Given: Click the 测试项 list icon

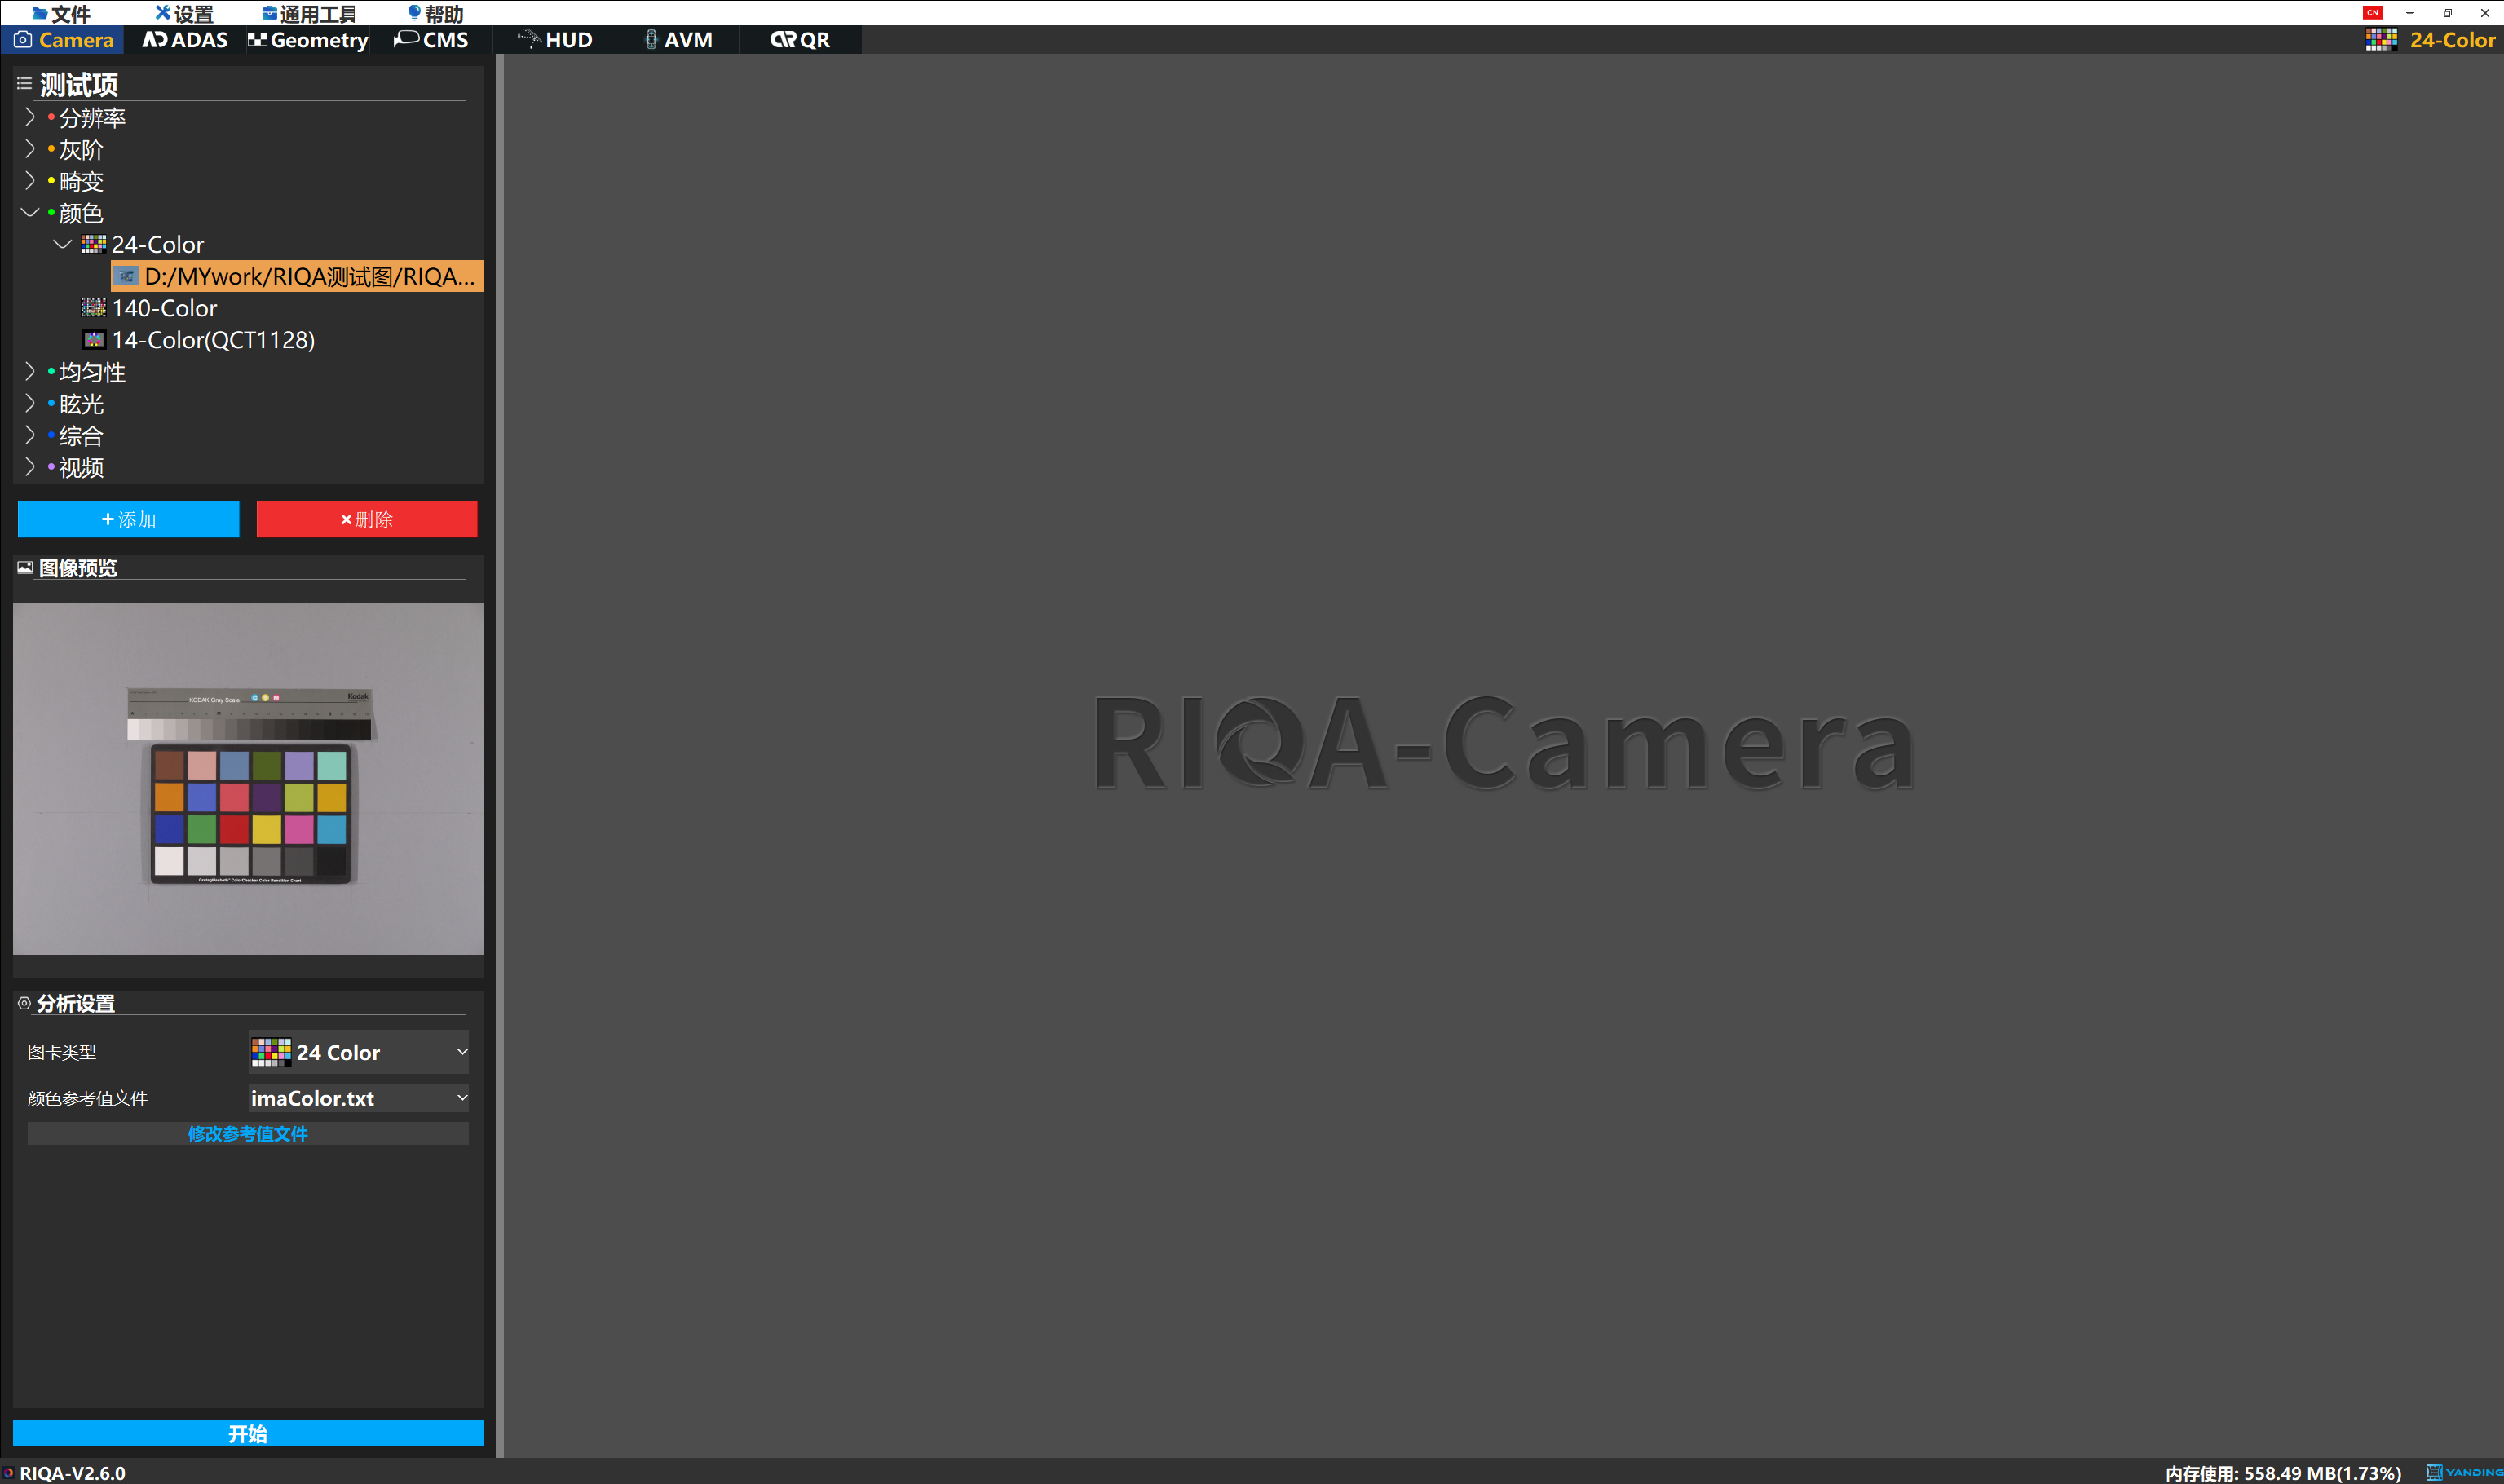Looking at the screenshot, I should (x=24, y=84).
